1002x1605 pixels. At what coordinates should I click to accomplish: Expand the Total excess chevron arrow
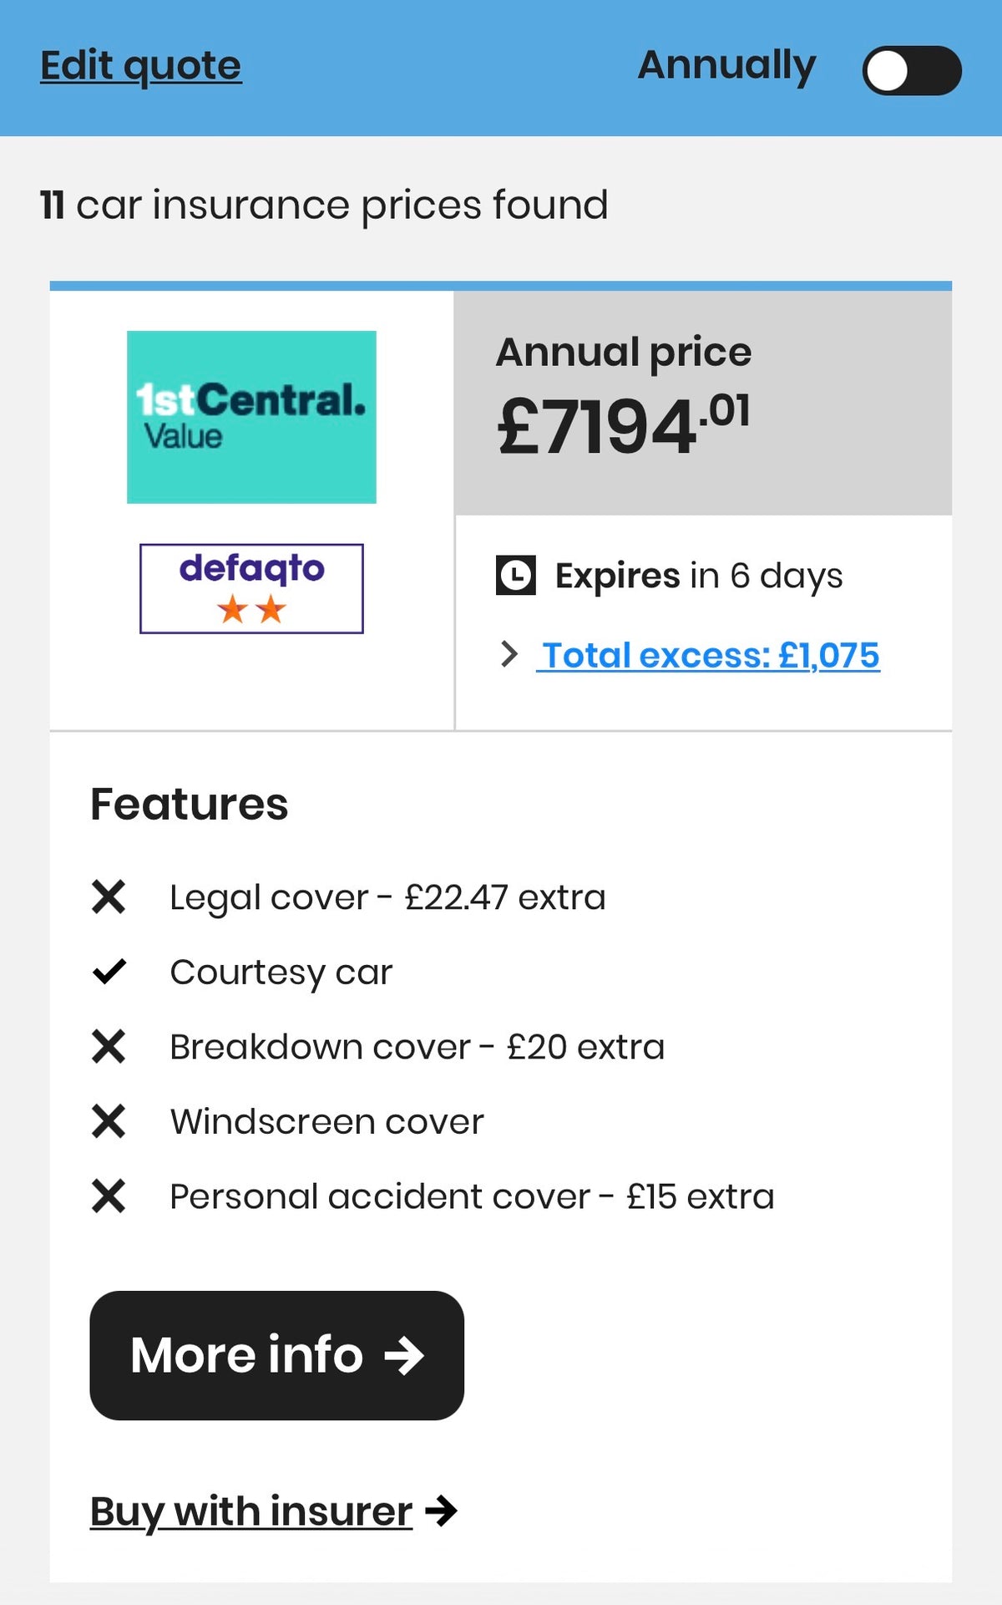[x=509, y=654]
